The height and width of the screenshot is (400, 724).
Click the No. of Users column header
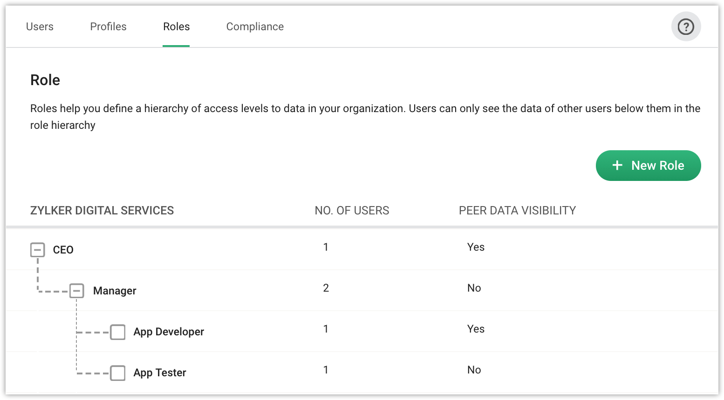(x=352, y=211)
